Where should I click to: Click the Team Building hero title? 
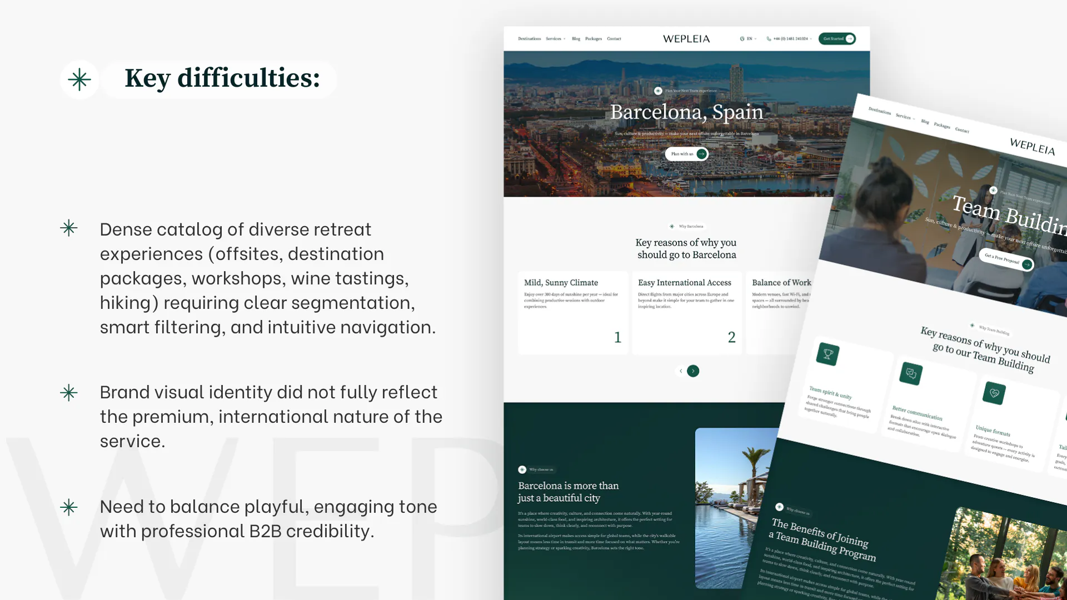(x=1009, y=217)
